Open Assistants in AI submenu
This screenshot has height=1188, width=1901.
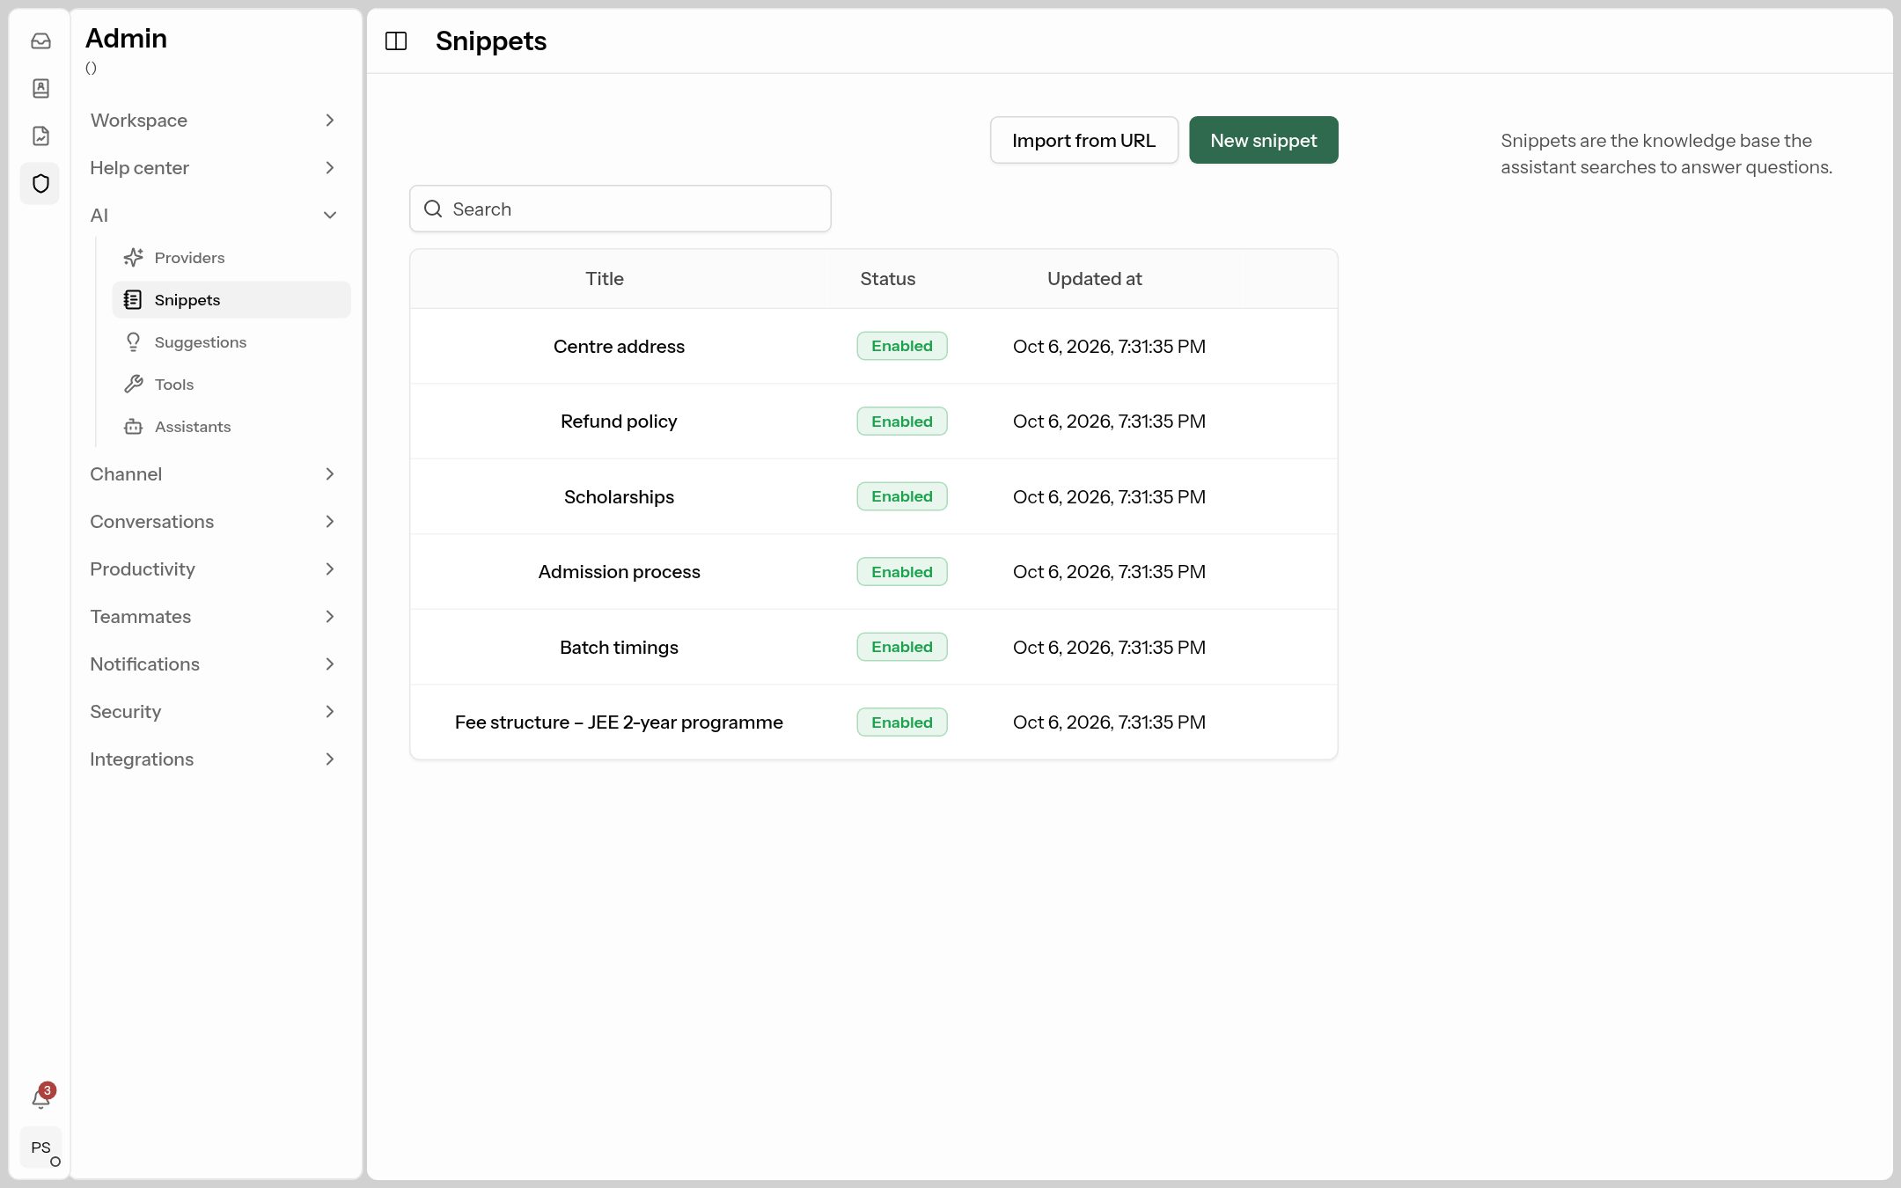point(231,427)
